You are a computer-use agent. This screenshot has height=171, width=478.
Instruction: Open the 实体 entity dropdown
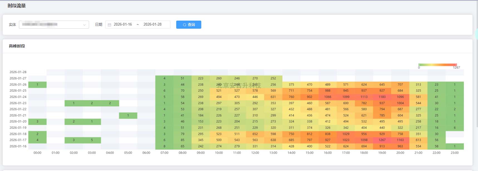pos(54,25)
